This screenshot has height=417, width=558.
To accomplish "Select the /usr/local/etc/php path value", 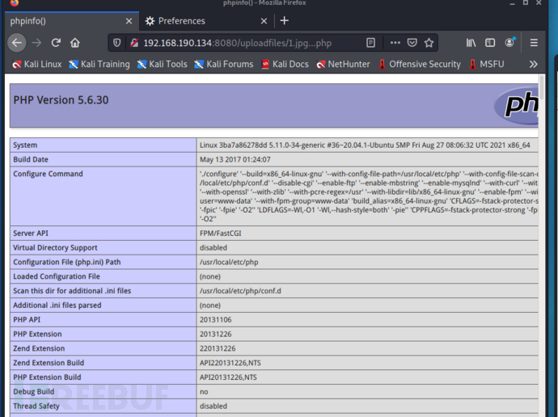I will 229,263.
